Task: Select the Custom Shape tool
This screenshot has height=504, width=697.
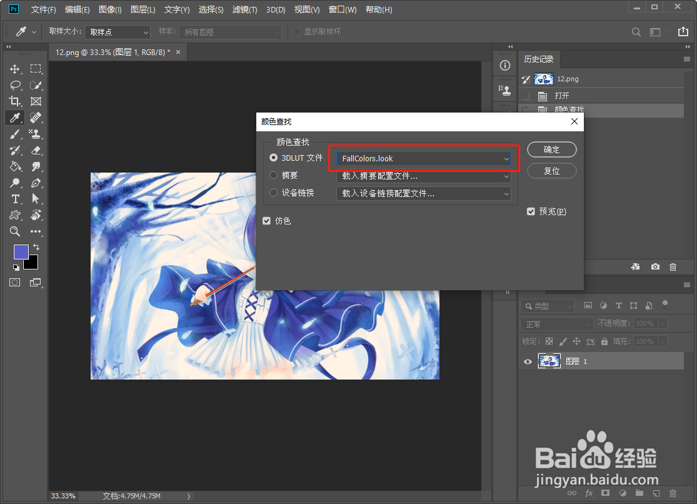Action: [14, 215]
